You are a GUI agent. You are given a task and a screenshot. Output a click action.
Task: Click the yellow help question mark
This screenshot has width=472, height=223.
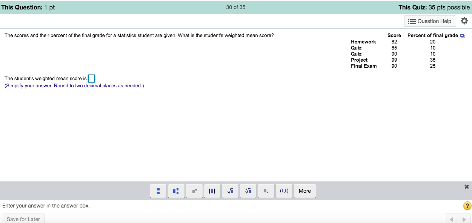click(467, 206)
